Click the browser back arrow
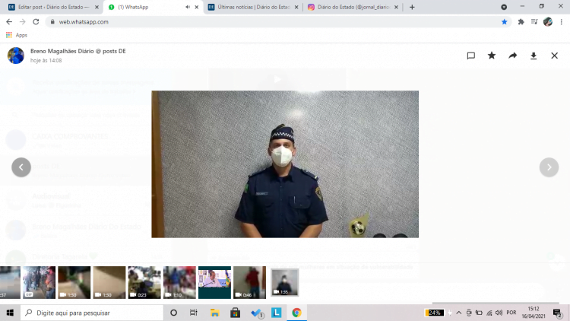The width and height of the screenshot is (570, 321). 9,22
